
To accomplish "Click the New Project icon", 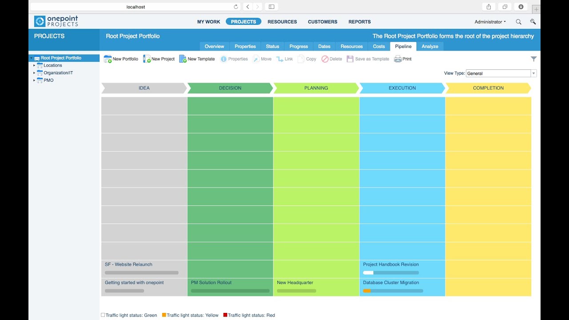I will pyautogui.click(x=147, y=59).
